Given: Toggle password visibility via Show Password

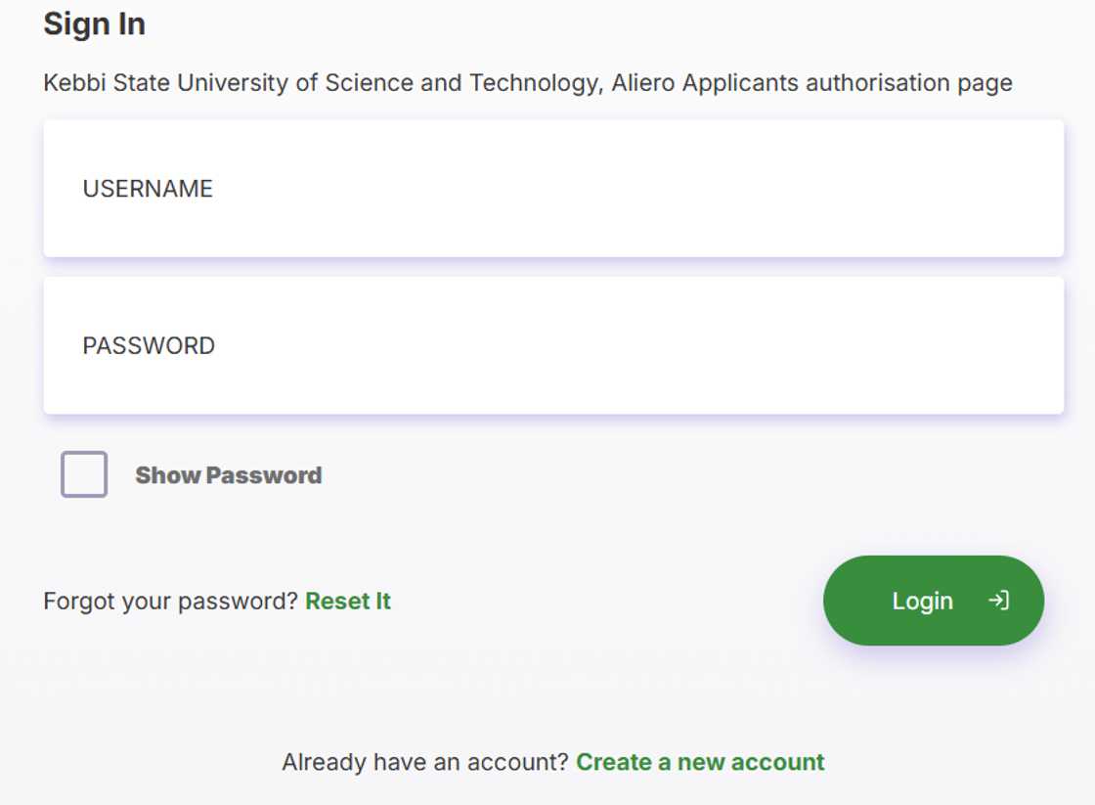Looking at the screenshot, I should (x=82, y=474).
